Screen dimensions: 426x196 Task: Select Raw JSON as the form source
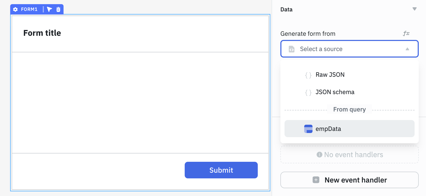pyautogui.click(x=330, y=75)
